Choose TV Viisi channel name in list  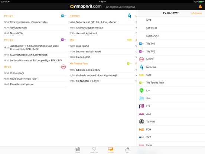pos(151,122)
